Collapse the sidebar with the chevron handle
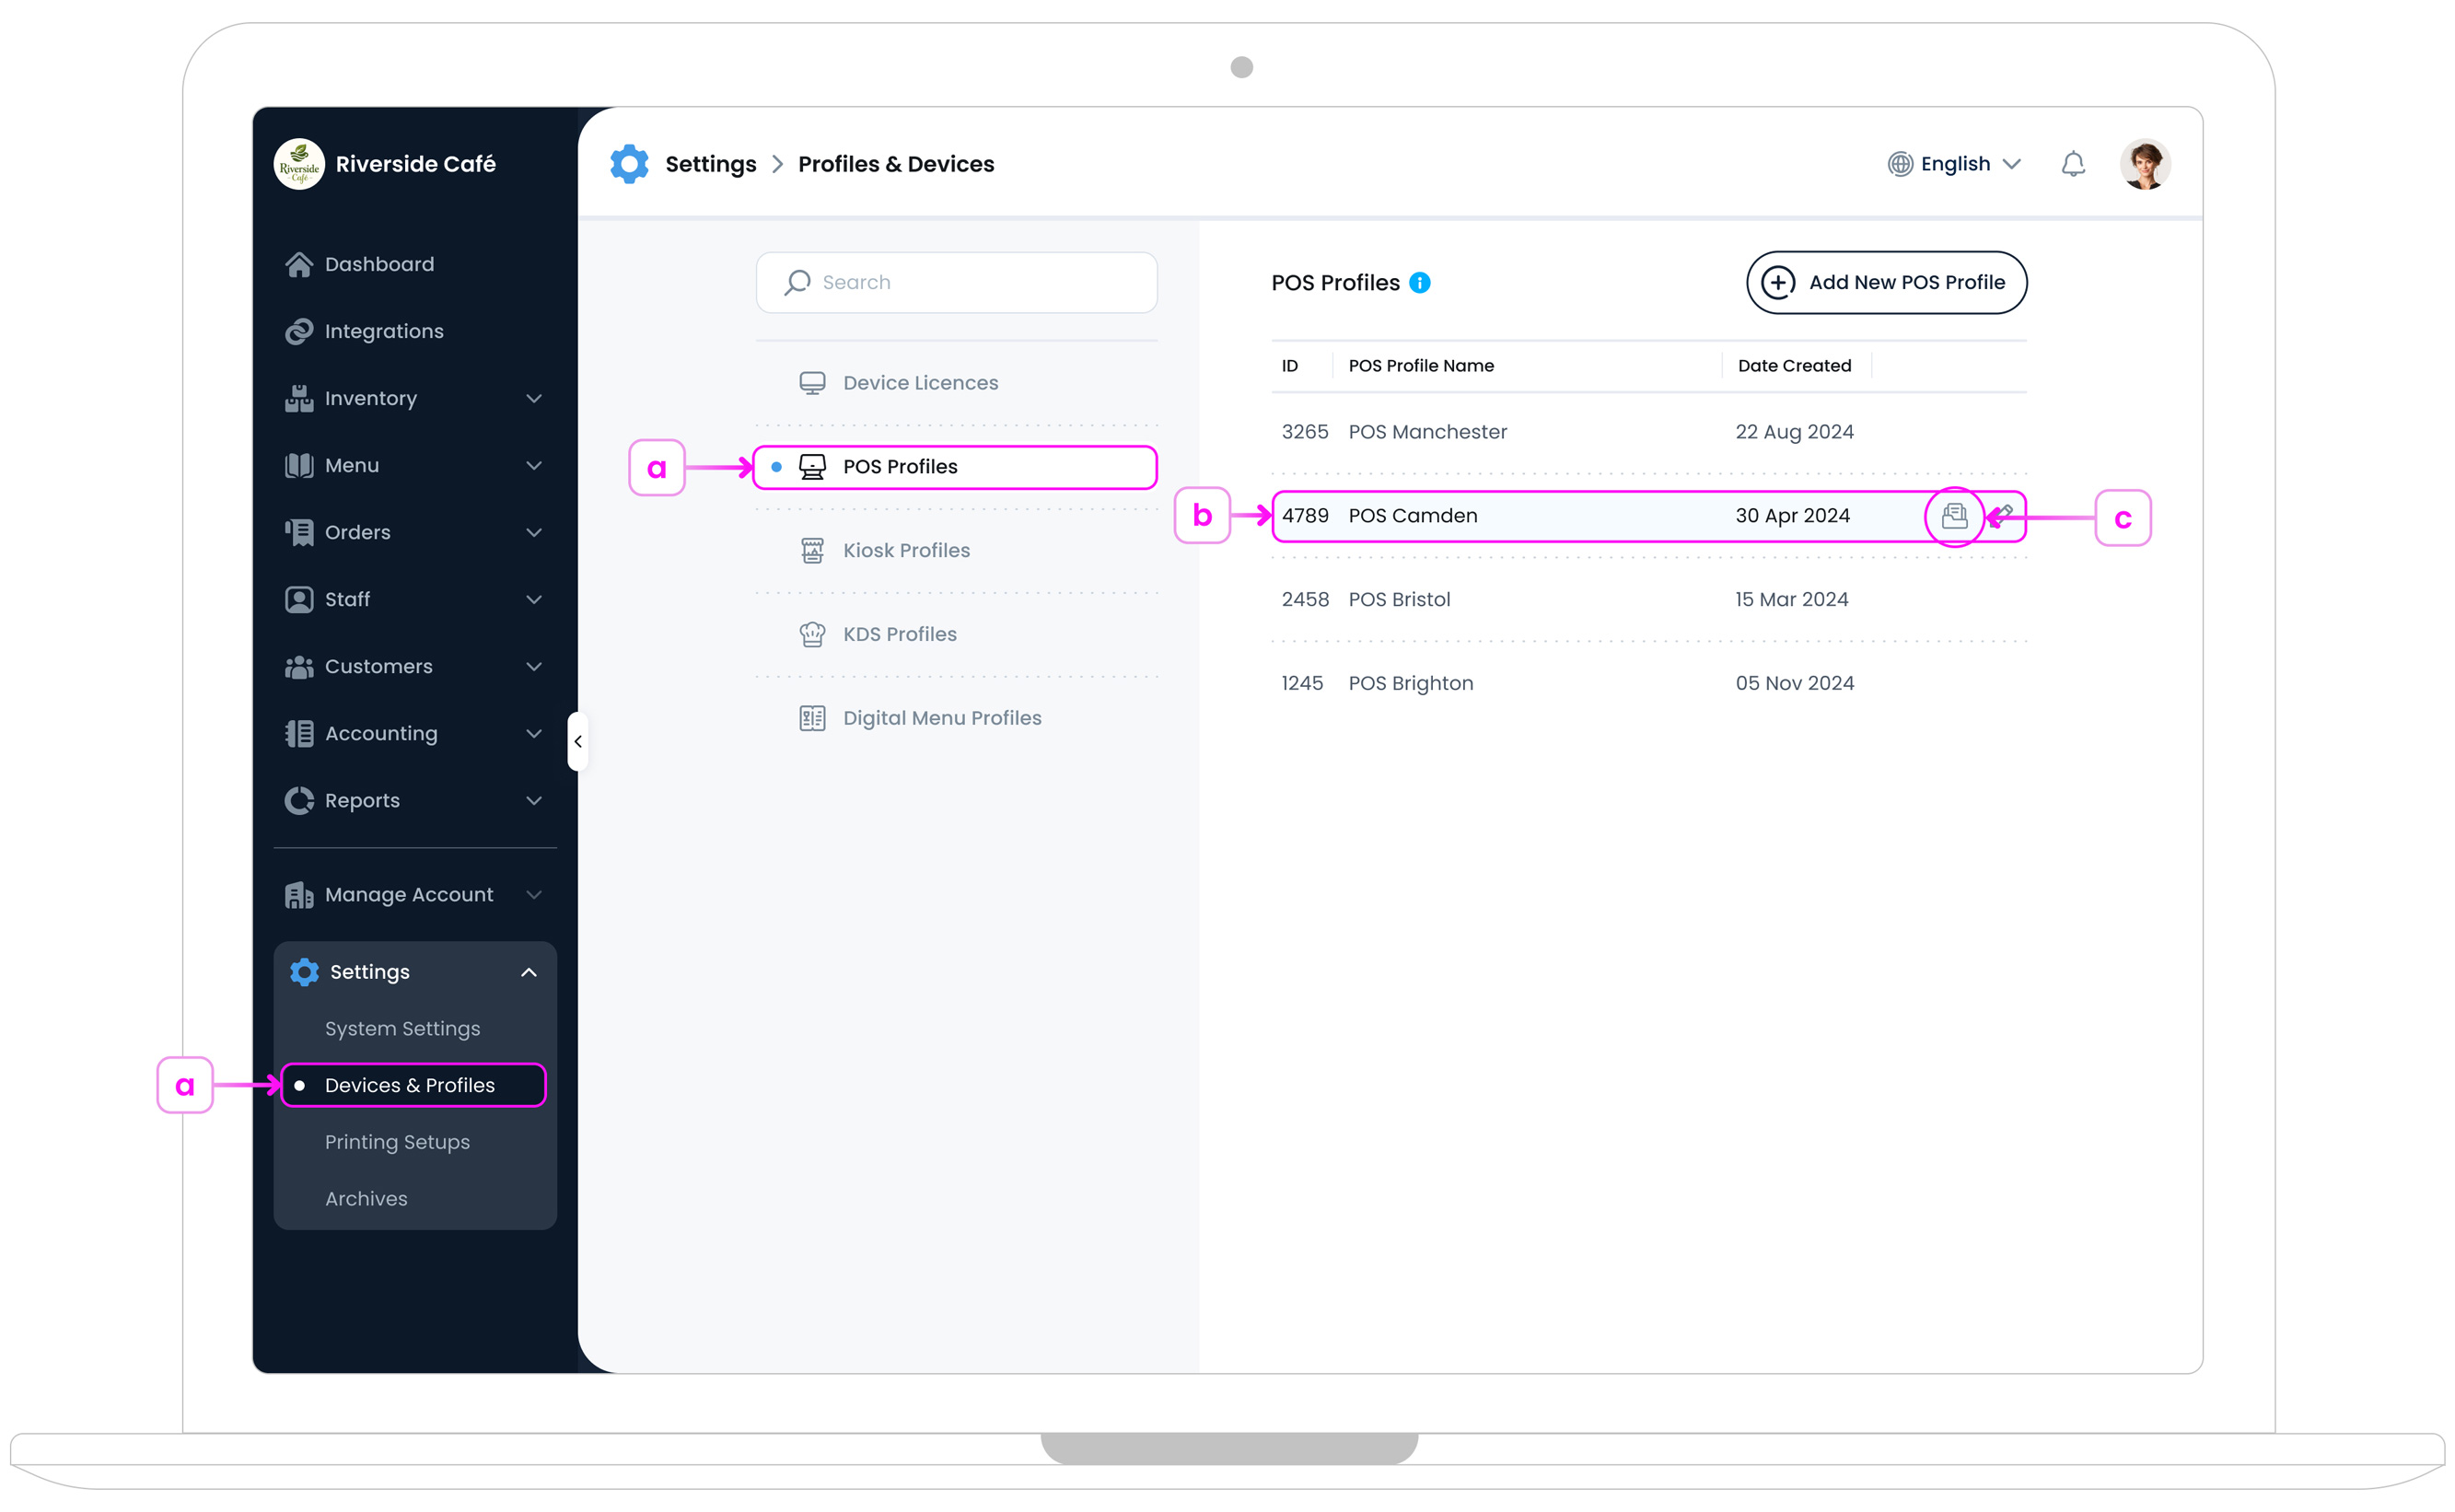The image size is (2455, 1512). [578, 740]
